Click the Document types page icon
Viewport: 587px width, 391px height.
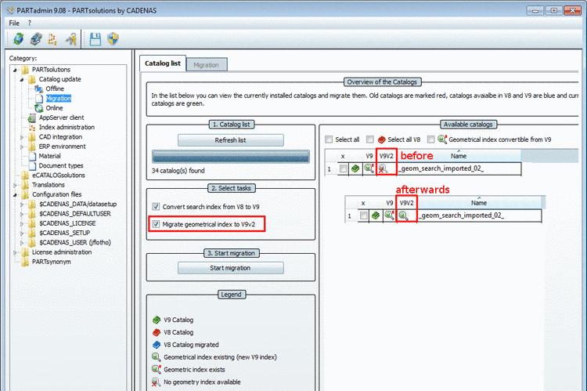pos(32,165)
